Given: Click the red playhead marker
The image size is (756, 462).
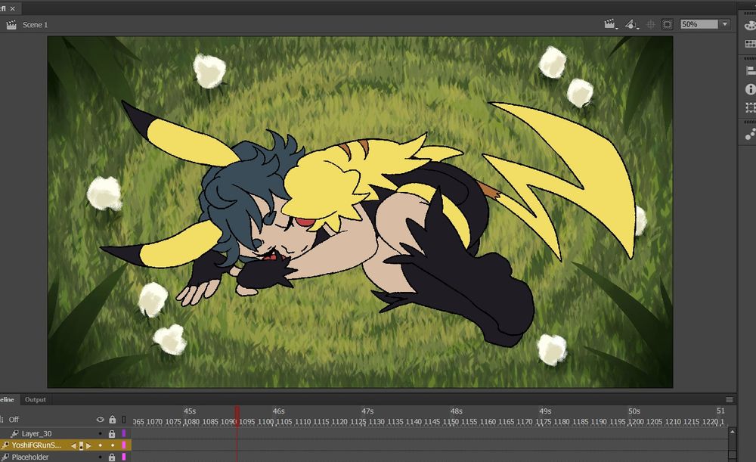Looking at the screenshot, I should click(237, 416).
